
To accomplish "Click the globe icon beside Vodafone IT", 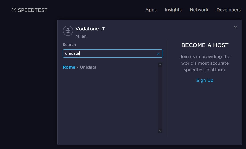I will (x=68, y=31).
